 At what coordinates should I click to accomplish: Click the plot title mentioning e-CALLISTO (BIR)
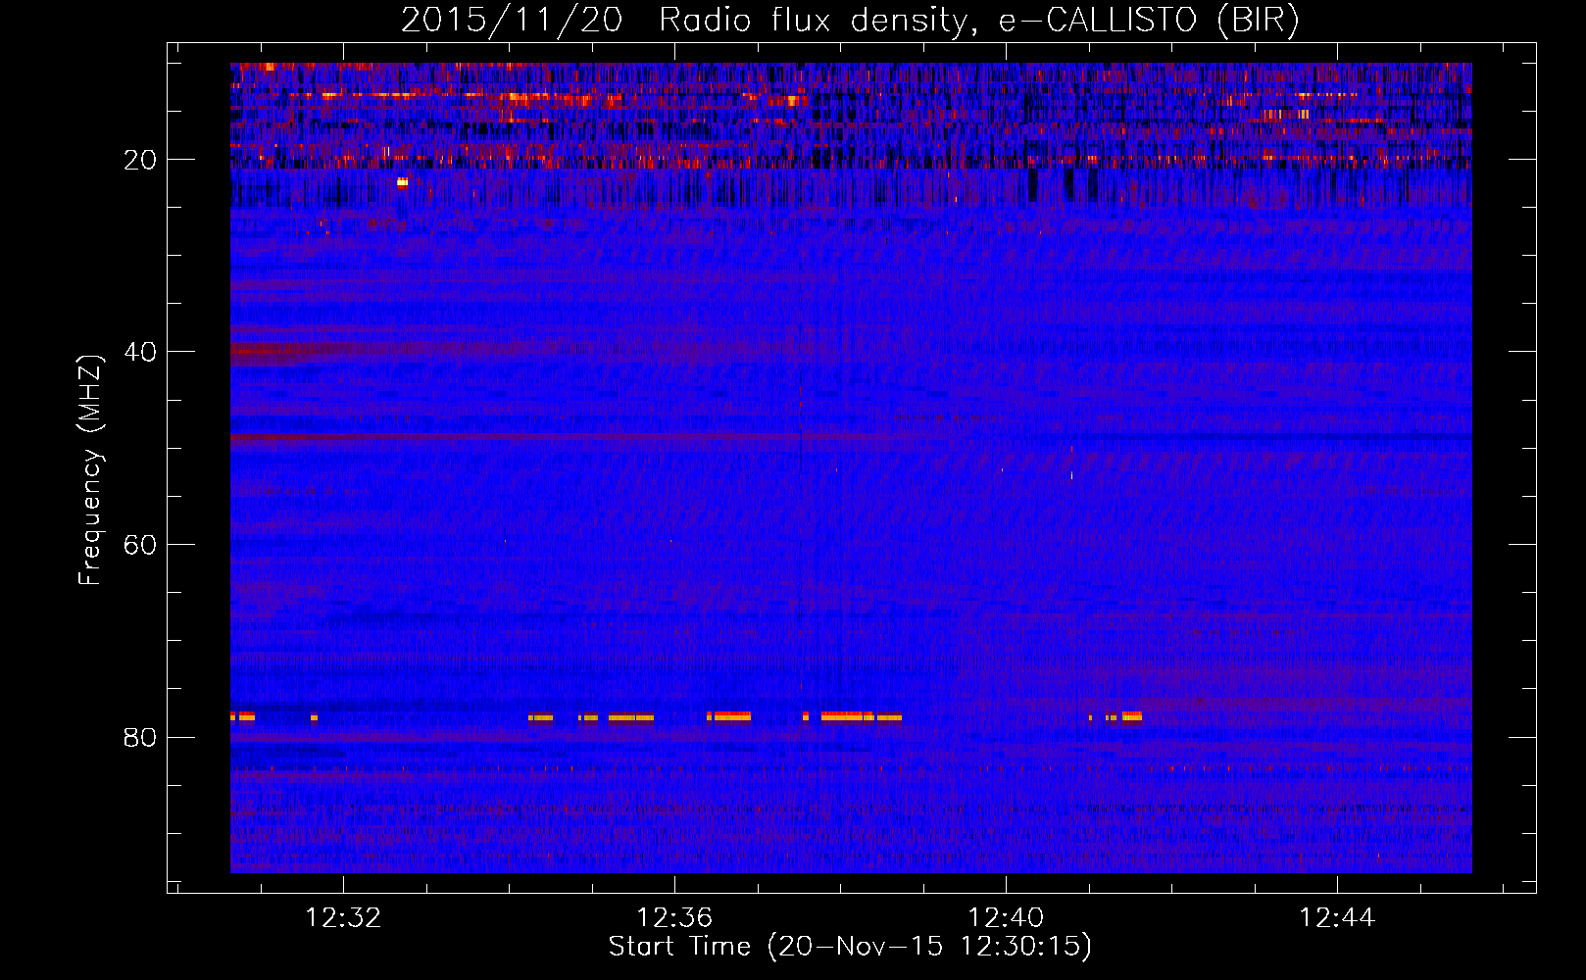pos(850,21)
